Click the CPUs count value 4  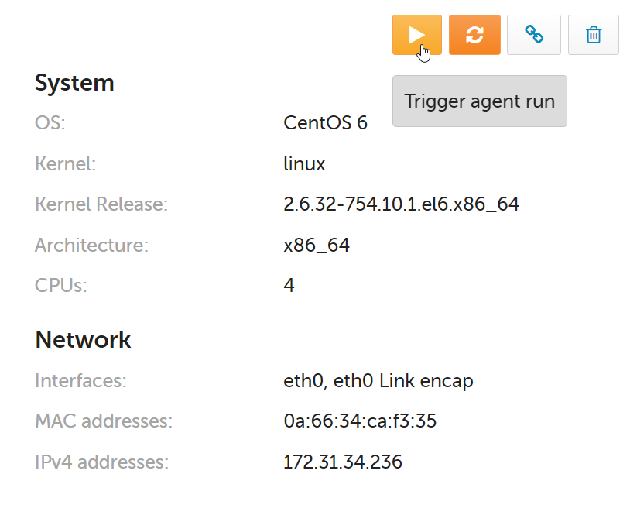pos(289,286)
